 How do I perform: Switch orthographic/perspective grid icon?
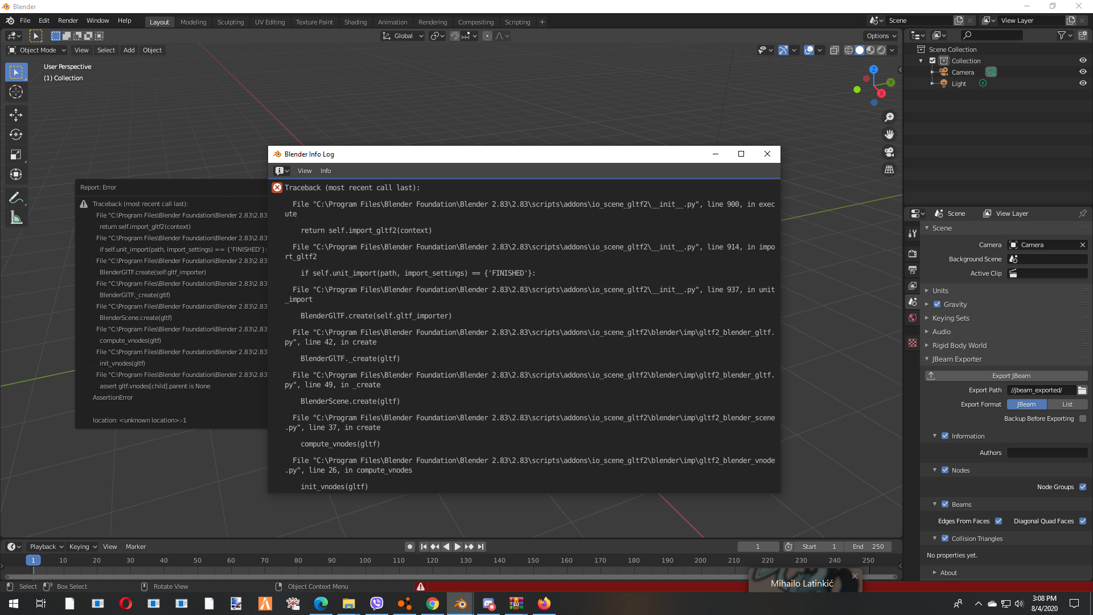(x=889, y=170)
